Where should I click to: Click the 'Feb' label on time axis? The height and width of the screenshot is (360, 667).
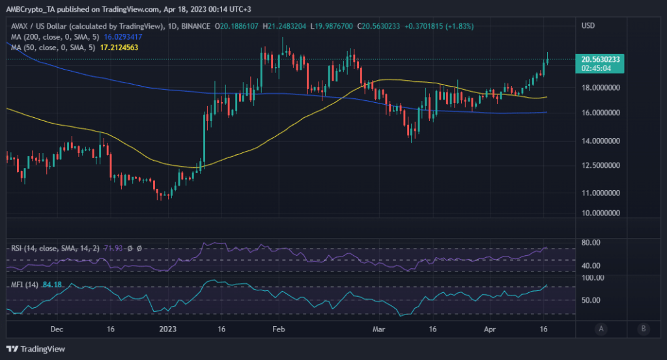coord(279,329)
